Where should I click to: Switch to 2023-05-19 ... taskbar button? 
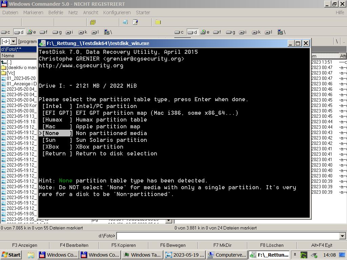(185, 255)
